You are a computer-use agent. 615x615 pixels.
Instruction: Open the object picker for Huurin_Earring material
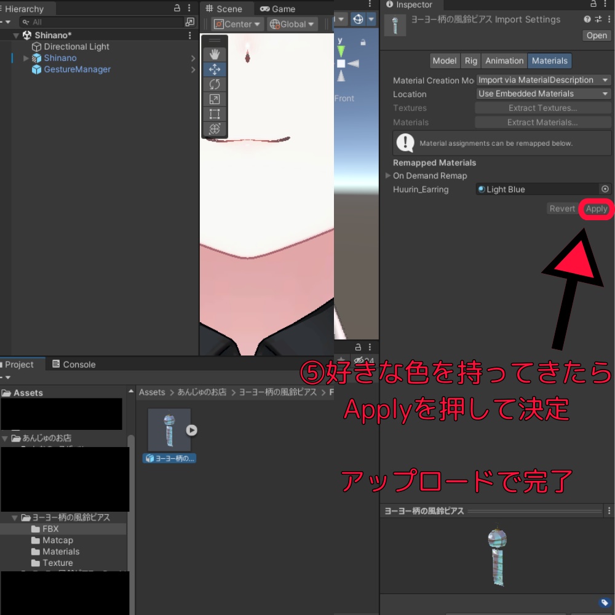tap(605, 189)
